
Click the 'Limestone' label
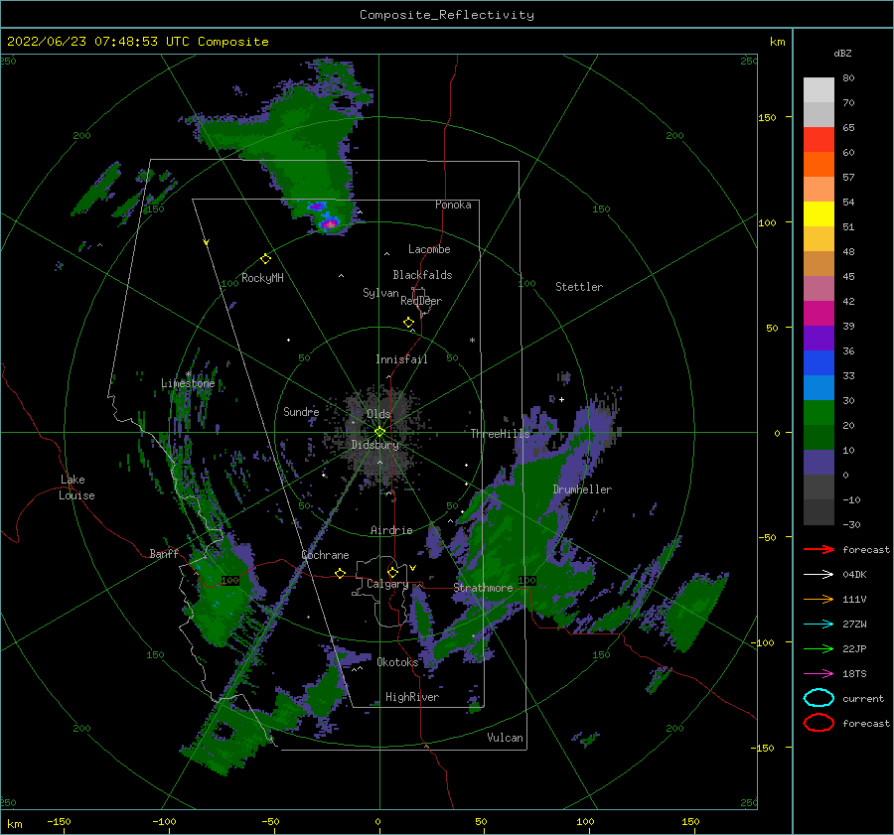click(188, 383)
